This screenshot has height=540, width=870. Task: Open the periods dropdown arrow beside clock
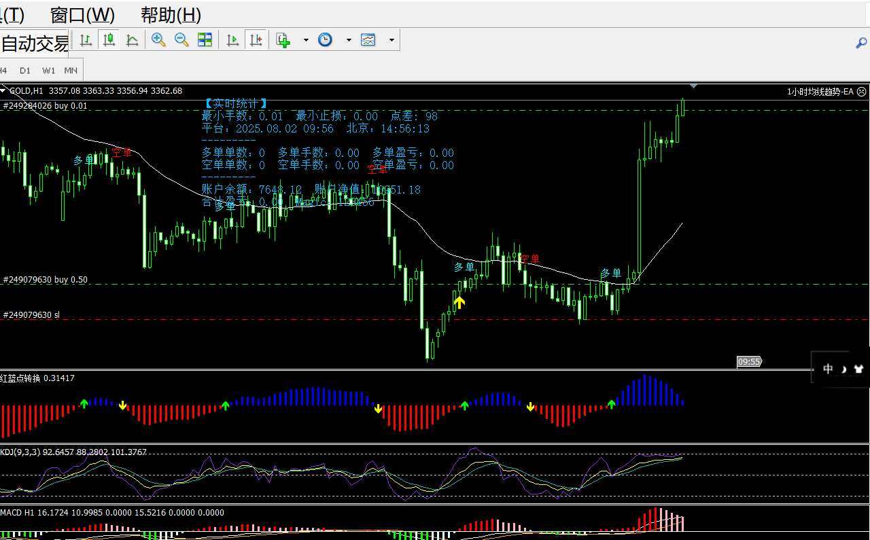(x=349, y=40)
